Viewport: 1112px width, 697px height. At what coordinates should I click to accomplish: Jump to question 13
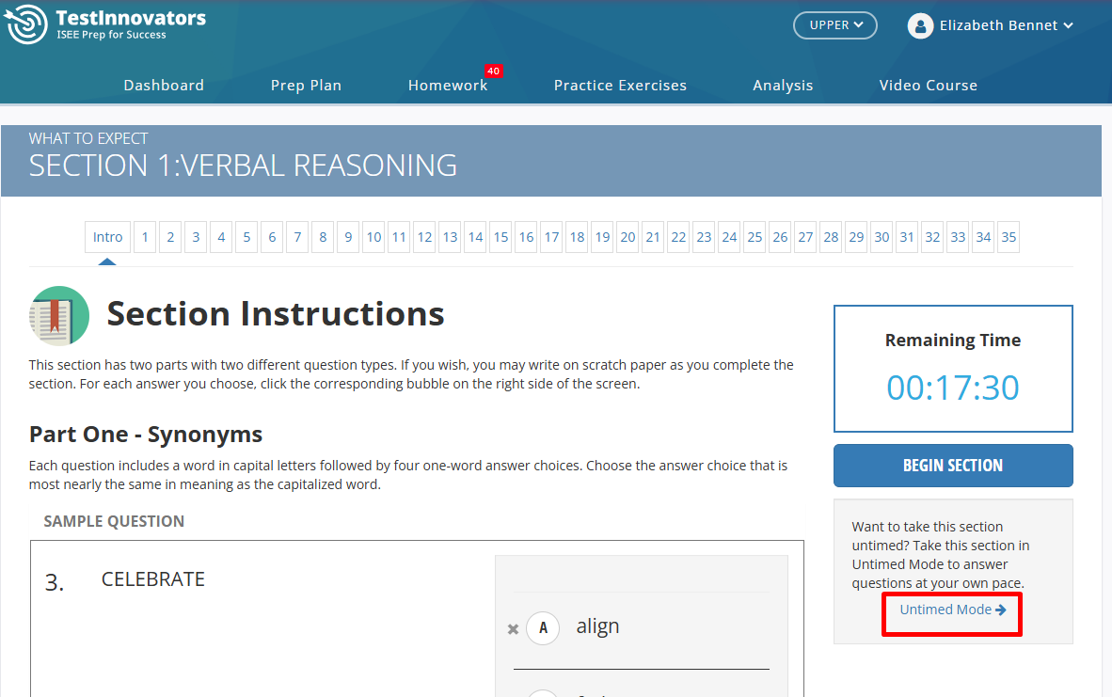coord(451,237)
